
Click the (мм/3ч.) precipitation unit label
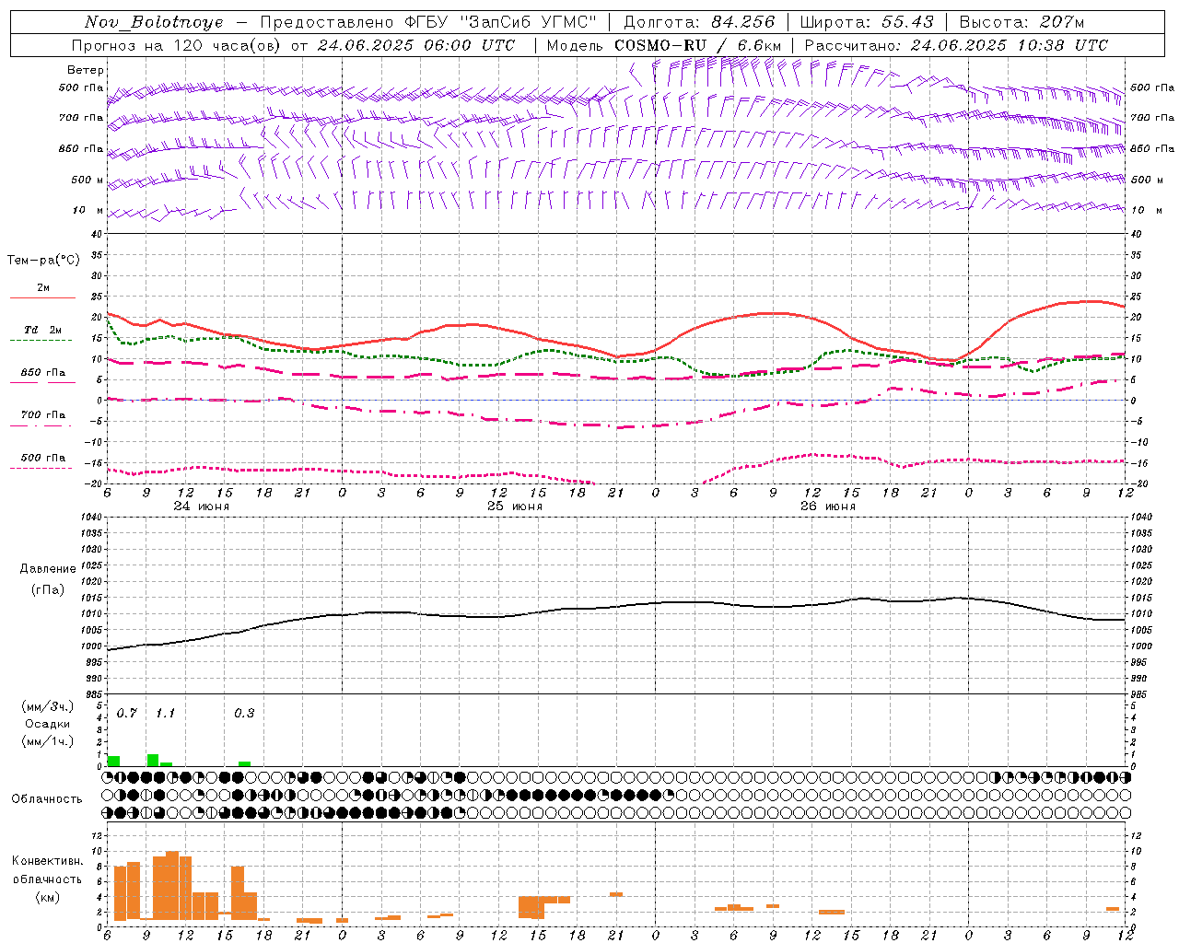tap(48, 706)
